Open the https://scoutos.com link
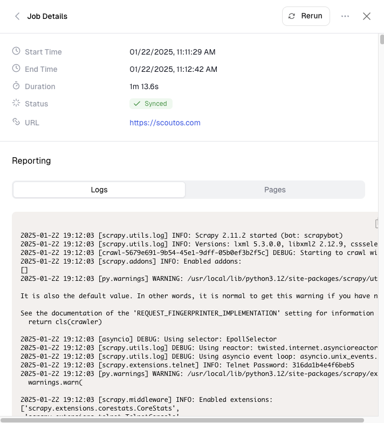Viewport: 384px width, 423px height. pyautogui.click(x=164, y=123)
